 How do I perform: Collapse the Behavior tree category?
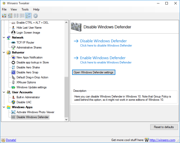pos(4,52)
